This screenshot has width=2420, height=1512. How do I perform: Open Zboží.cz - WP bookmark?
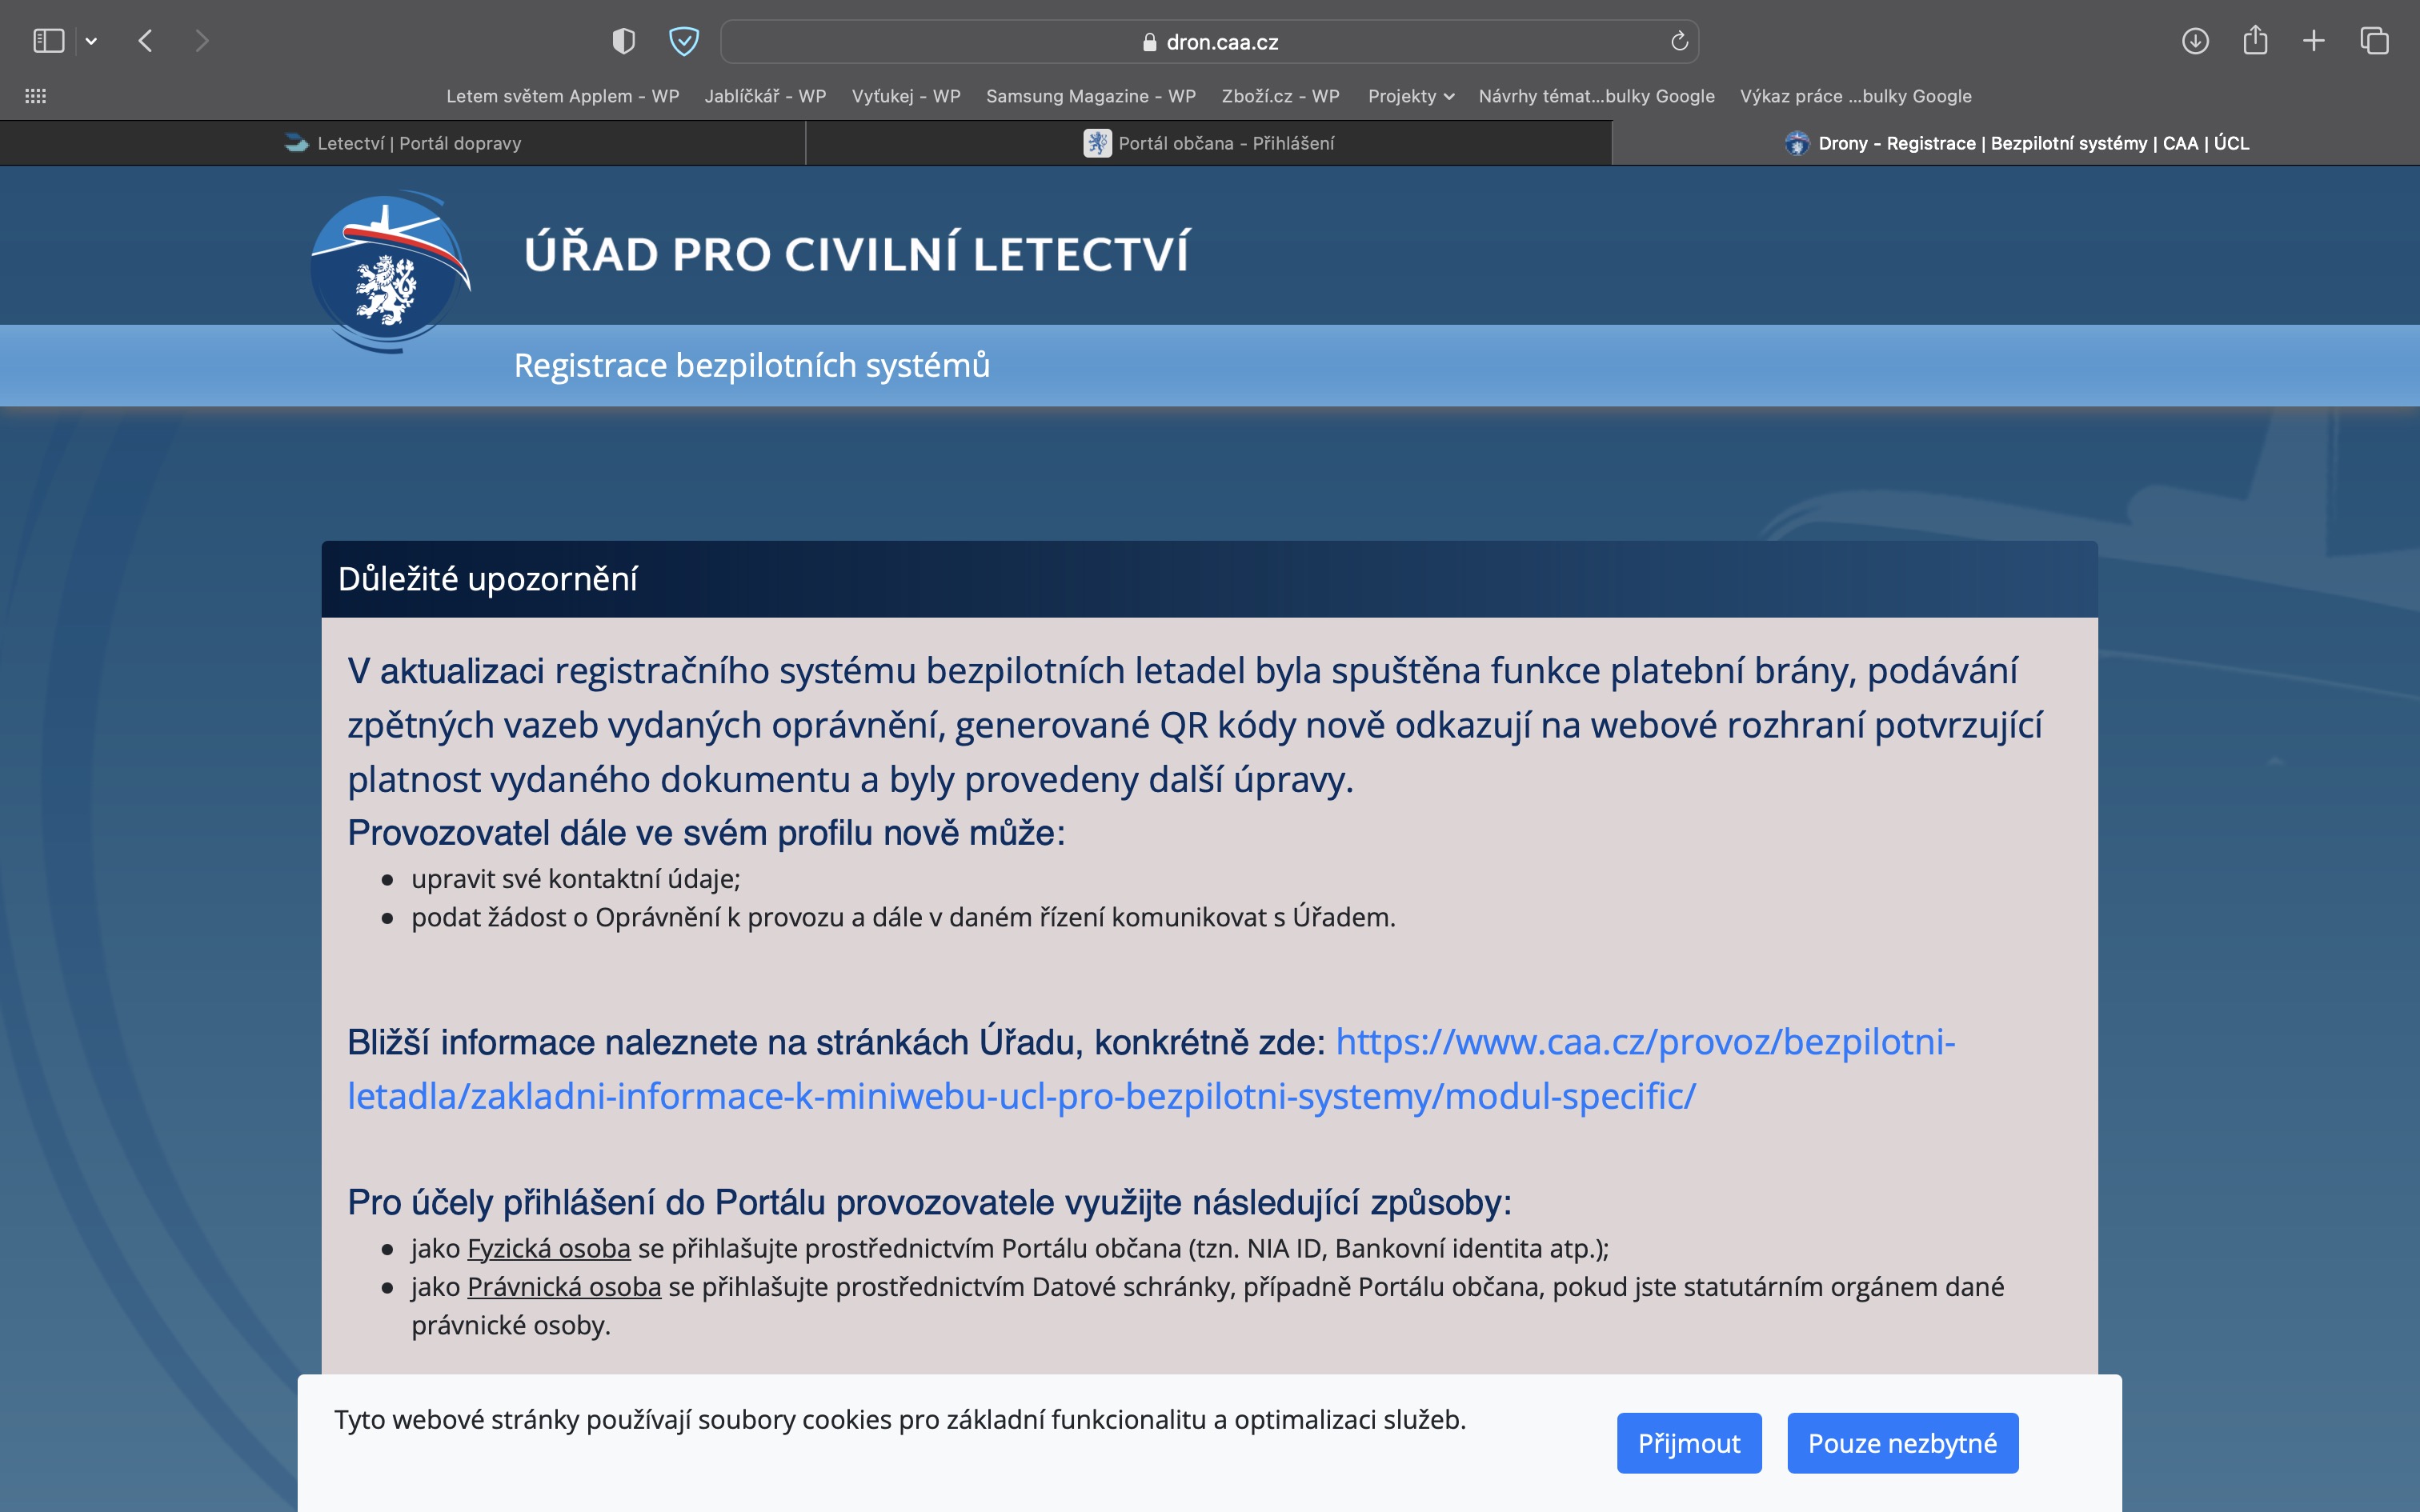[x=1280, y=96]
